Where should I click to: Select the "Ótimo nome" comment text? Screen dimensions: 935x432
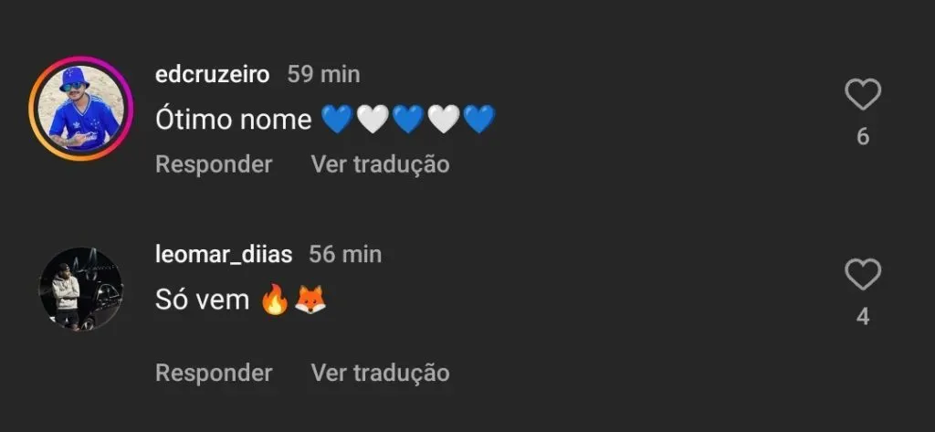[233, 120]
